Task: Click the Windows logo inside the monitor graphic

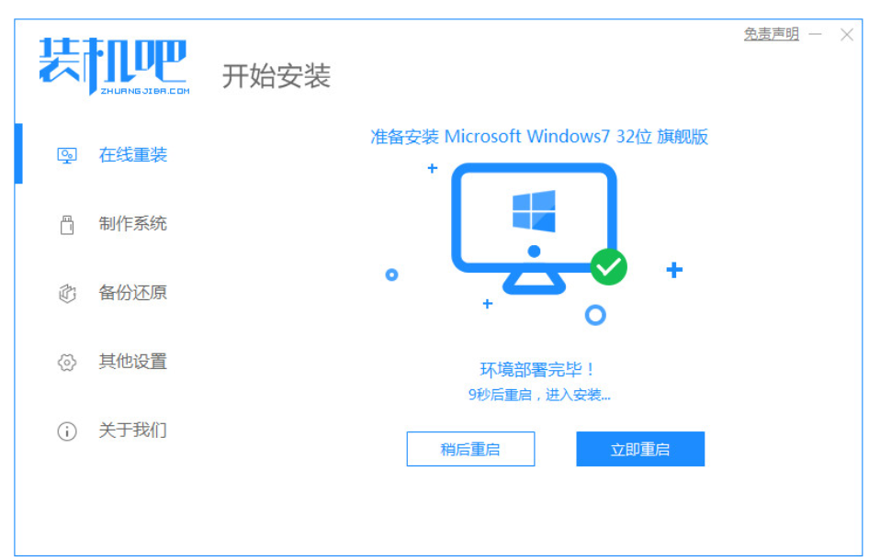Action: point(534,210)
